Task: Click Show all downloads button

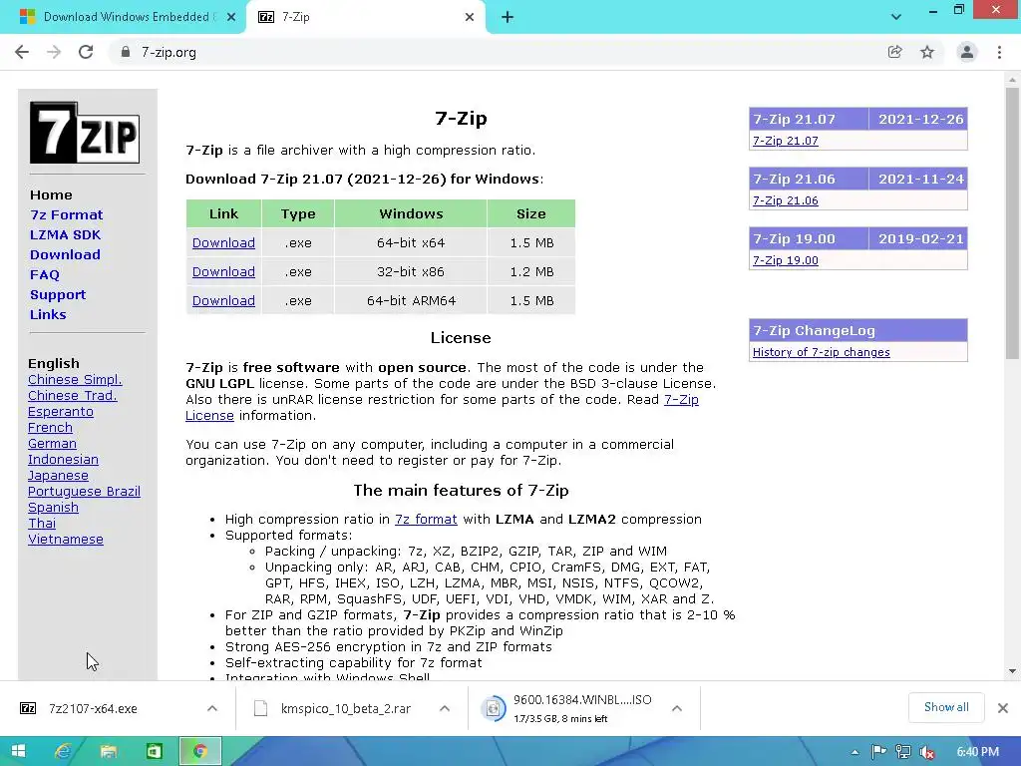Action: 946,707
